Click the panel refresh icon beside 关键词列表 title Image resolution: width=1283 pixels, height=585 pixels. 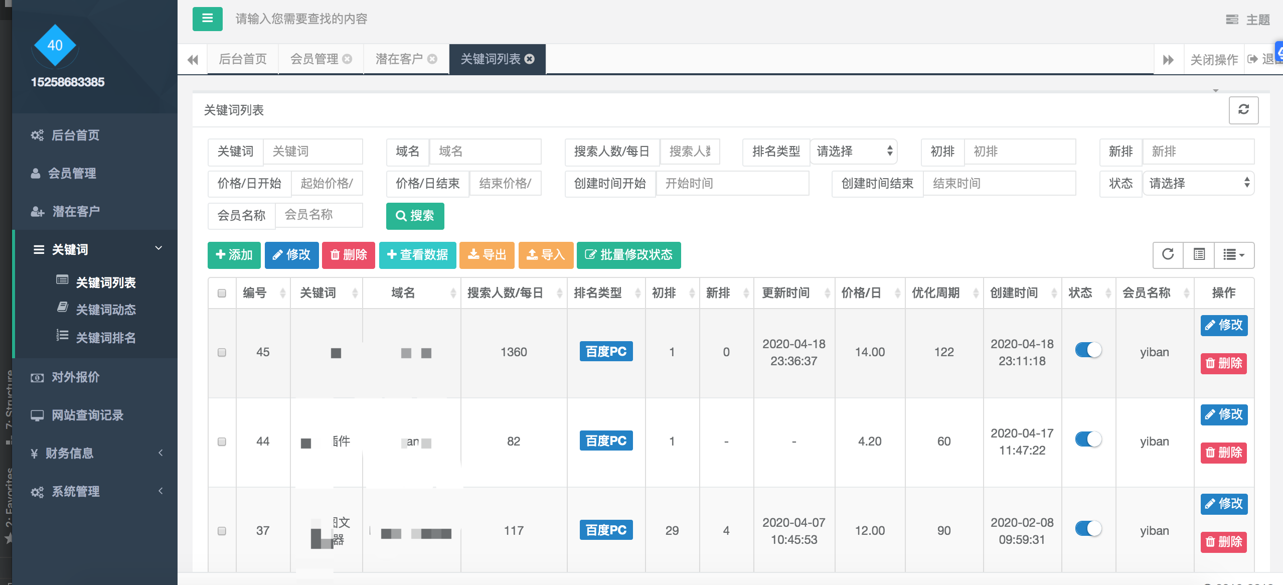(1243, 110)
